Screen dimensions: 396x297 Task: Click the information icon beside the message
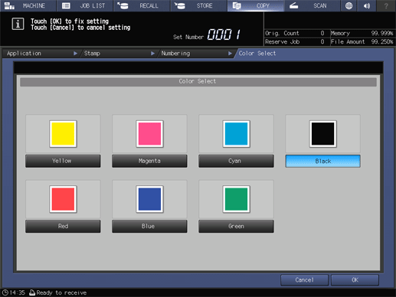tap(18, 24)
